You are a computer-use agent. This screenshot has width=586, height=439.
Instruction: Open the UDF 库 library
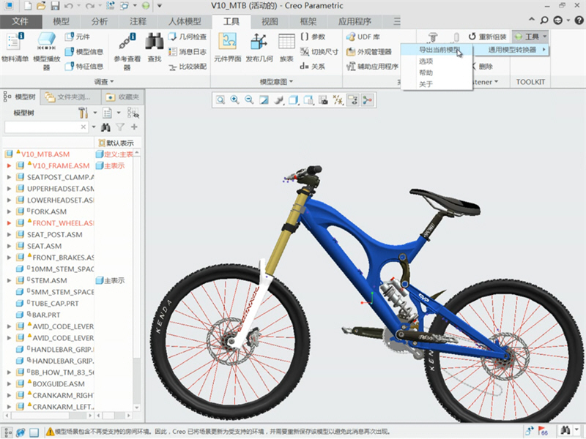363,37
